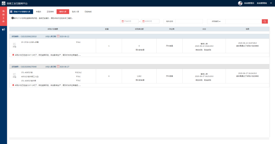
Task: Click the red search magnifier button
Action: (x=265, y=21)
